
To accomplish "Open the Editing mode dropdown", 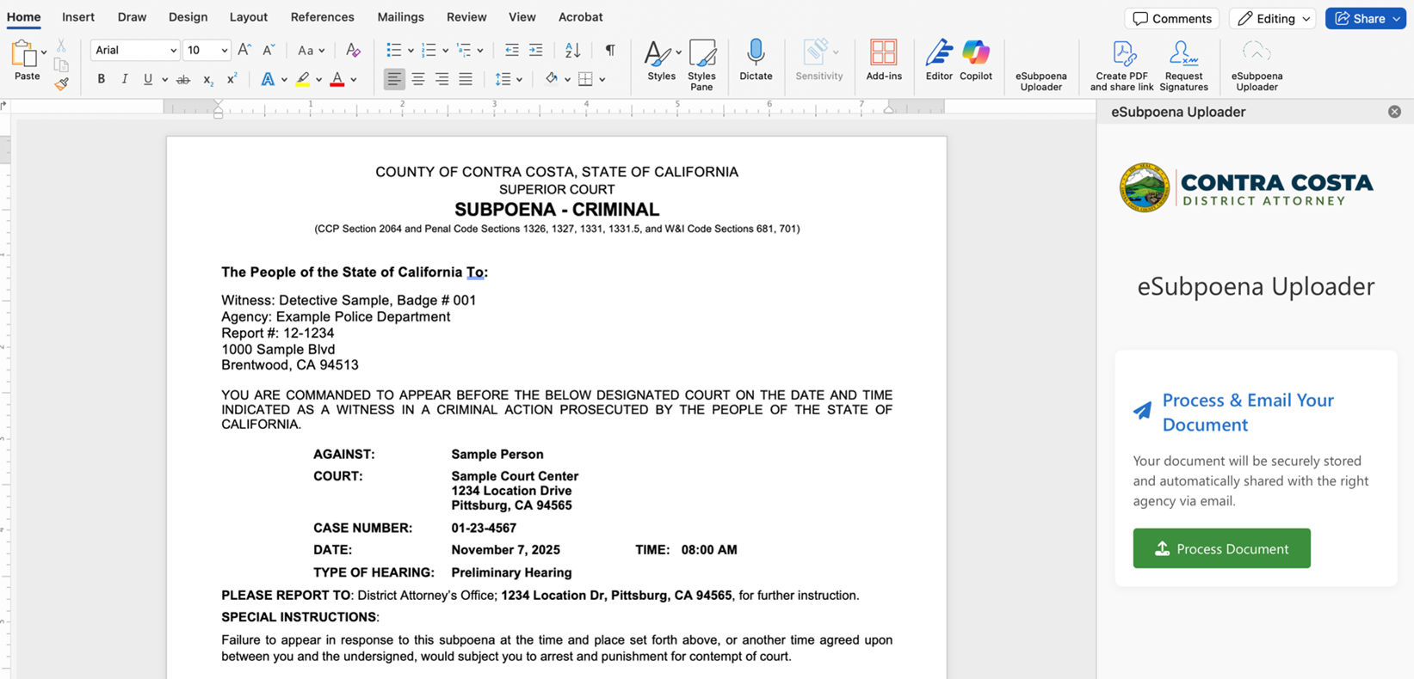I will pyautogui.click(x=1273, y=18).
